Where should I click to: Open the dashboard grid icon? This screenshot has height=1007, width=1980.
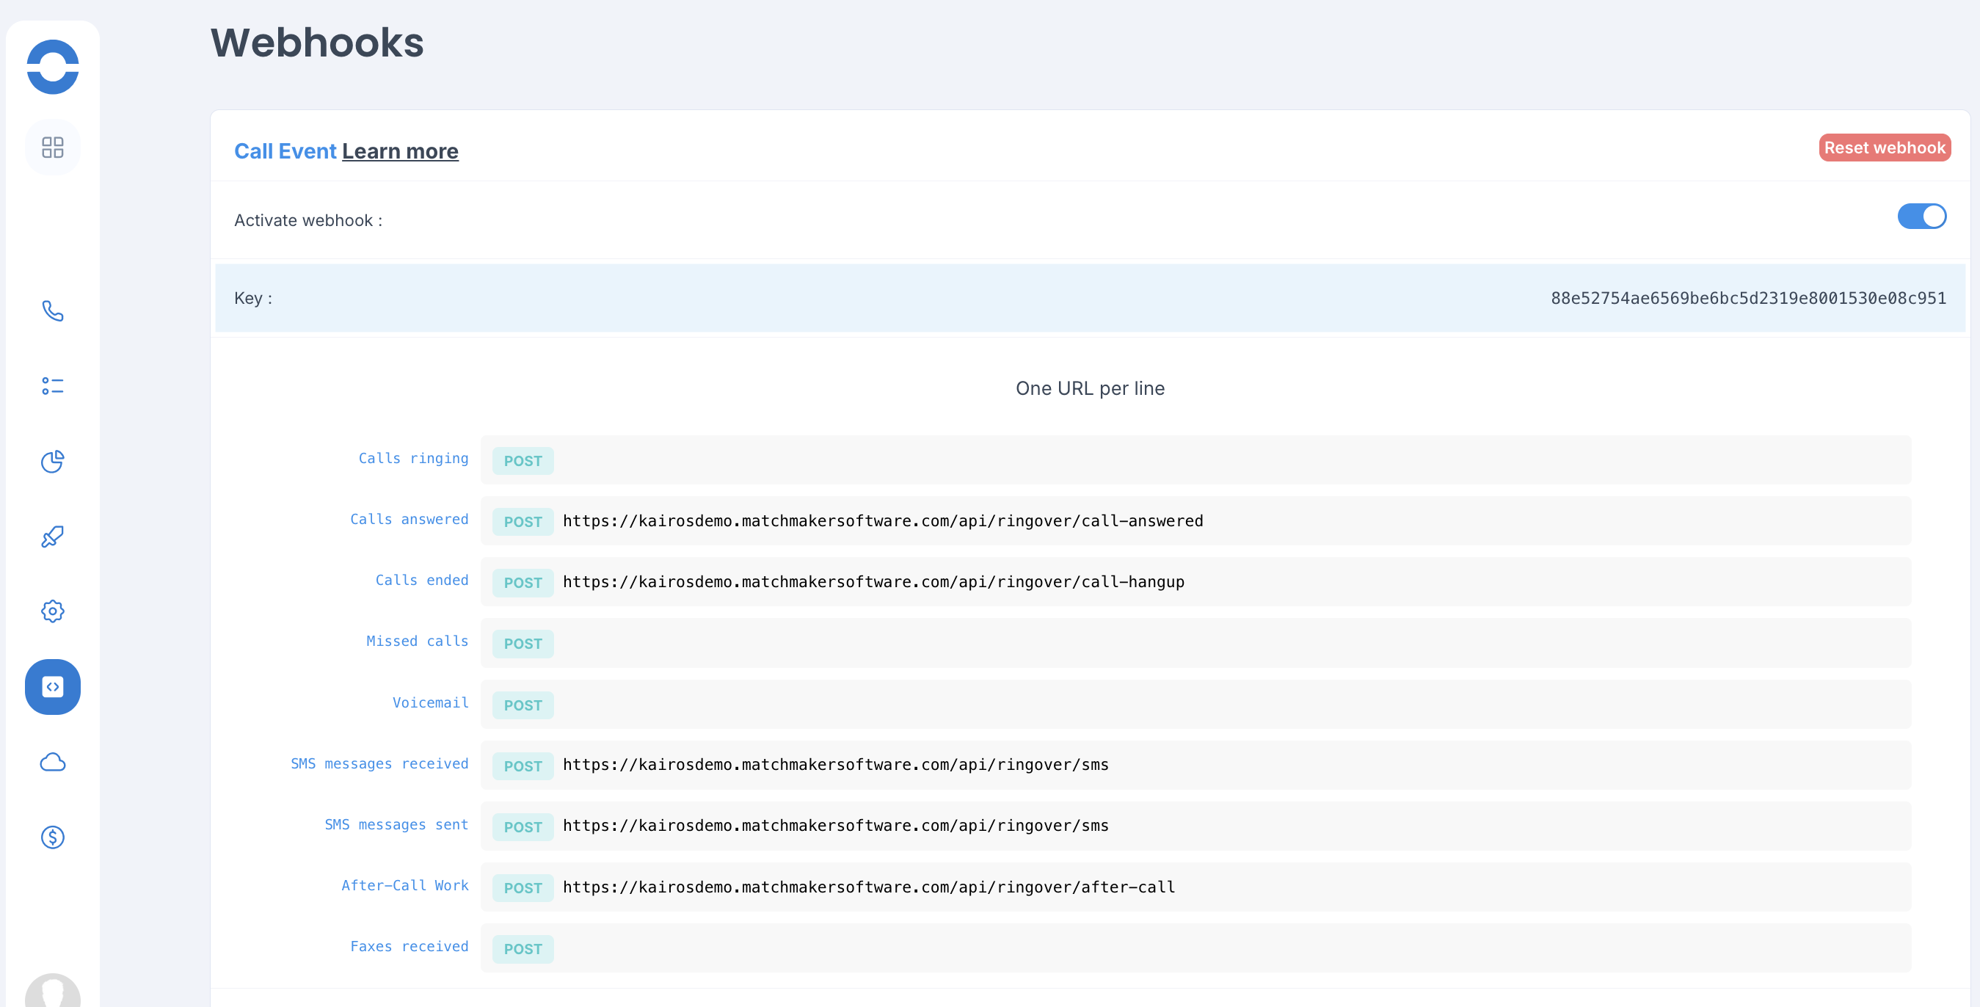(52, 147)
